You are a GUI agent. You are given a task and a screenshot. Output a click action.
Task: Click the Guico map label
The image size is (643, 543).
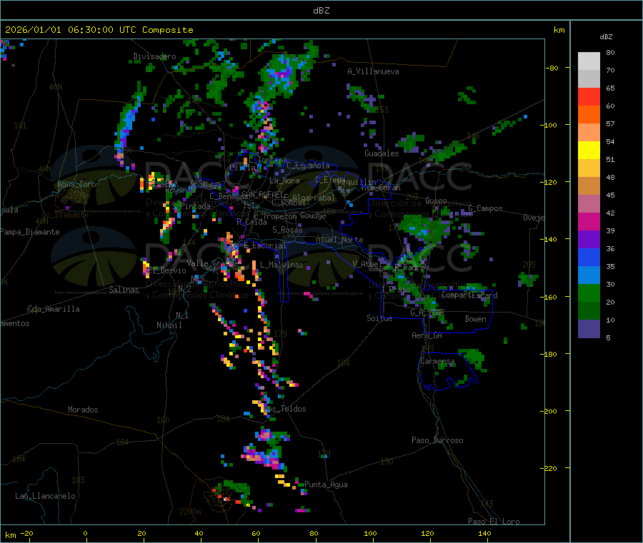pos(436,201)
